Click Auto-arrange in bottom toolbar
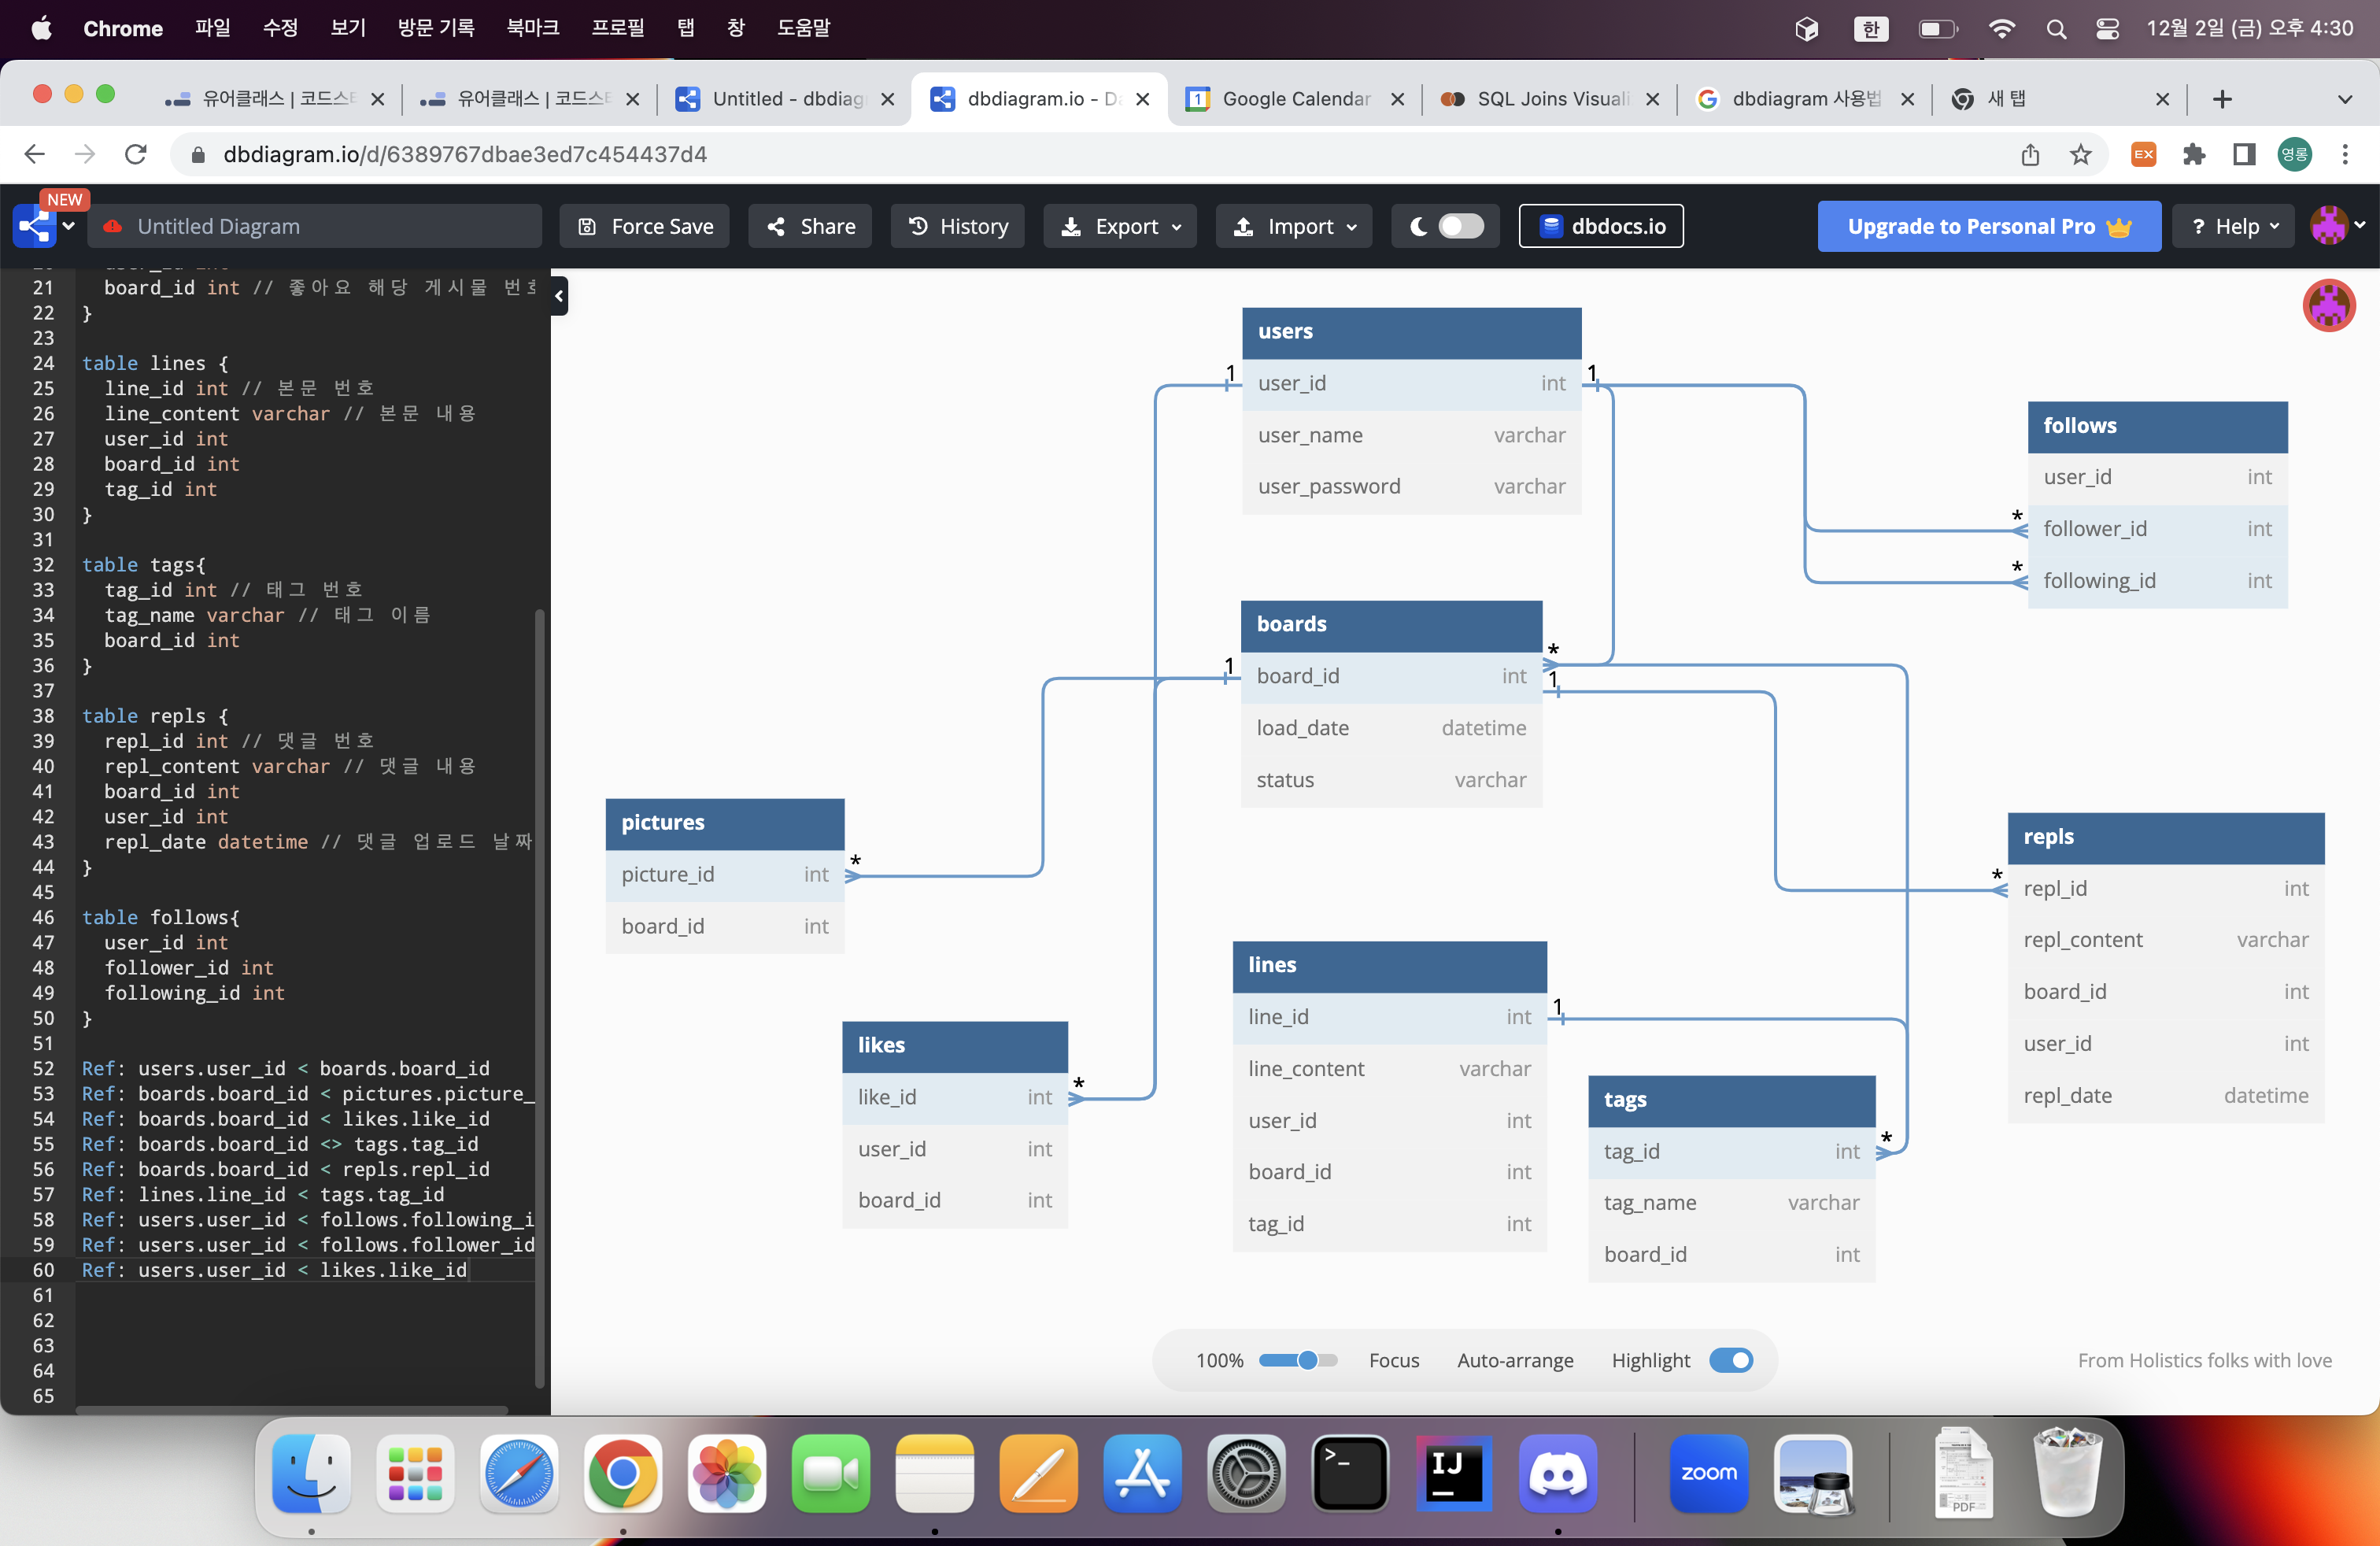The image size is (2380, 1546). click(1515, 1360)
